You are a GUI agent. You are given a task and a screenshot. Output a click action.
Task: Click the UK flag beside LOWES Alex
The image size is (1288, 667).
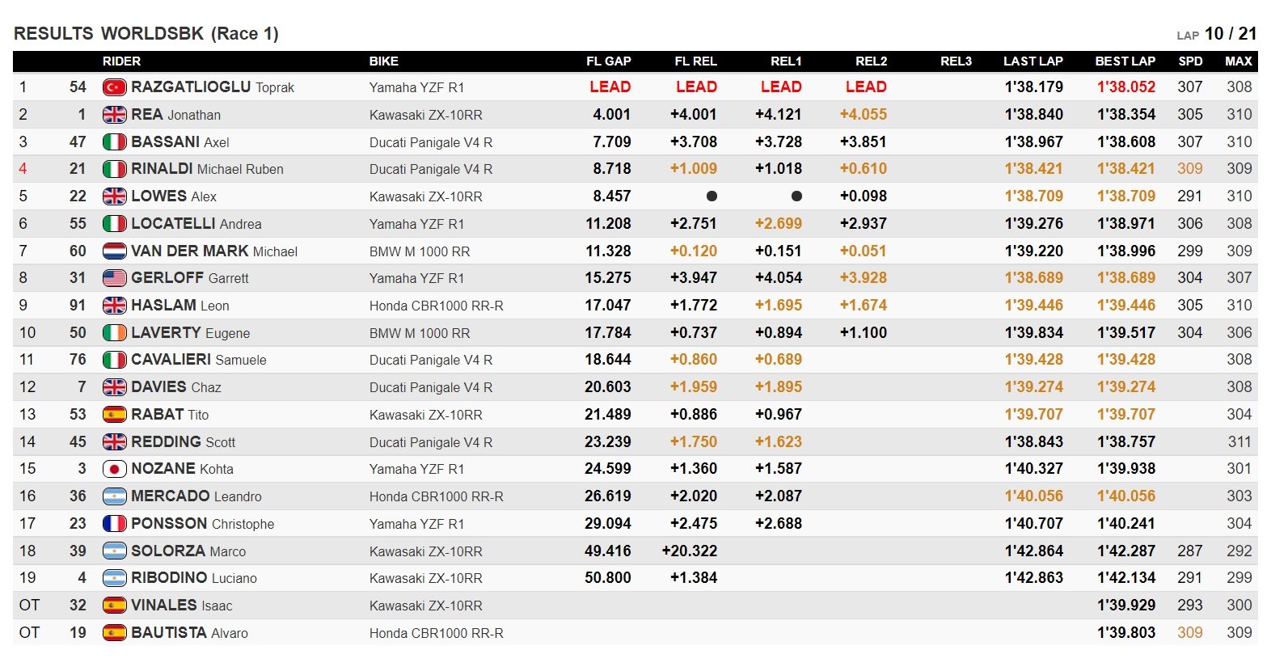(114, 196)
